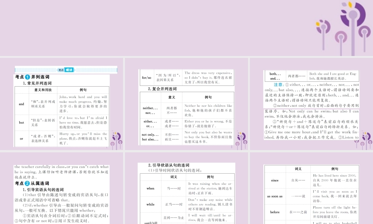
Task: Click the sentence 'Not only can he swim, but also I can swim'
Action: 311,114
